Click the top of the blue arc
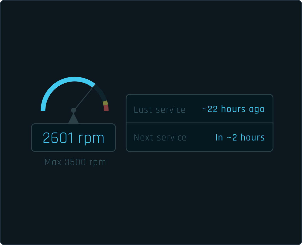302x245 pixels. coord(74,79)
